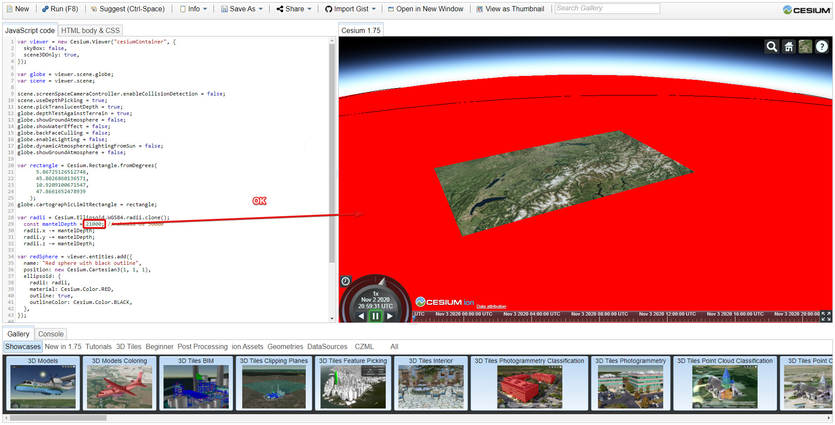Click code line 26 cartographicLimitRectangle

(x=87, y=204)
